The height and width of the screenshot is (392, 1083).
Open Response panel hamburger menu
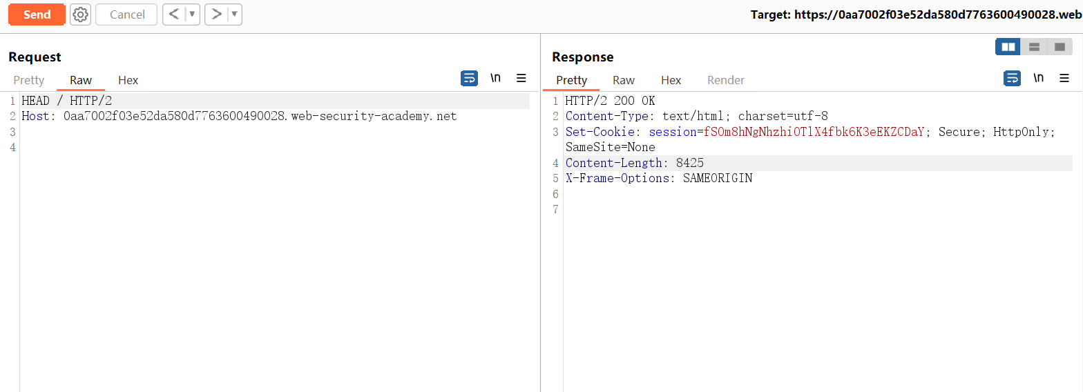point(1064,78)
